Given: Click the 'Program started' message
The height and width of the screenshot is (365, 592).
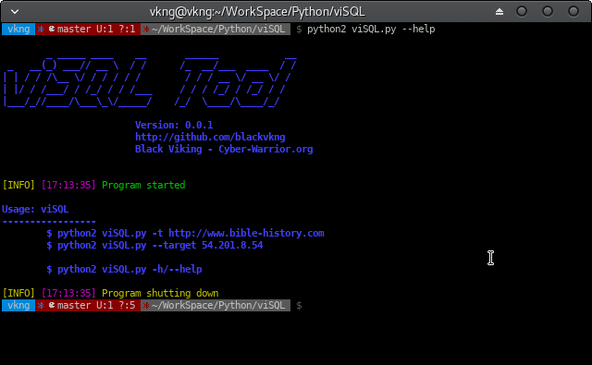Looking at the screenshot, I should click(x=143, y=185).
